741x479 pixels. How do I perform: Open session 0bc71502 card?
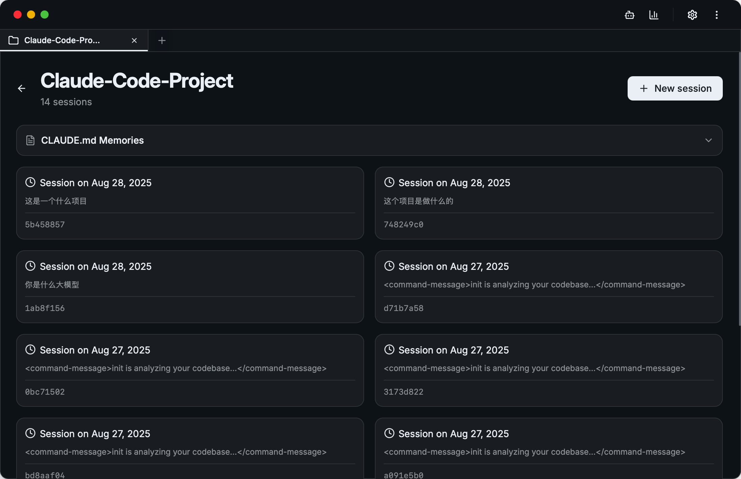[x=190, y=370]
